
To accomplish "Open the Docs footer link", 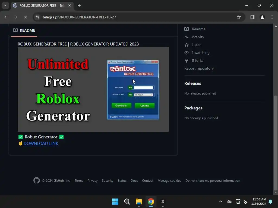I will coord(134,181).
